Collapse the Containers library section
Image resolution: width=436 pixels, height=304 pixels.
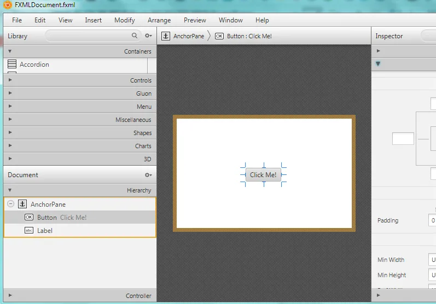coord(10,51)
